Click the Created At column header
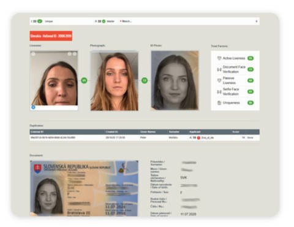Image resolution: width=294 pixels, height=227 pixels. pos(111,132)
